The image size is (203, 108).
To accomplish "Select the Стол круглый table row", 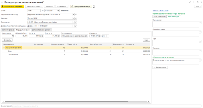I will [76, 55].
